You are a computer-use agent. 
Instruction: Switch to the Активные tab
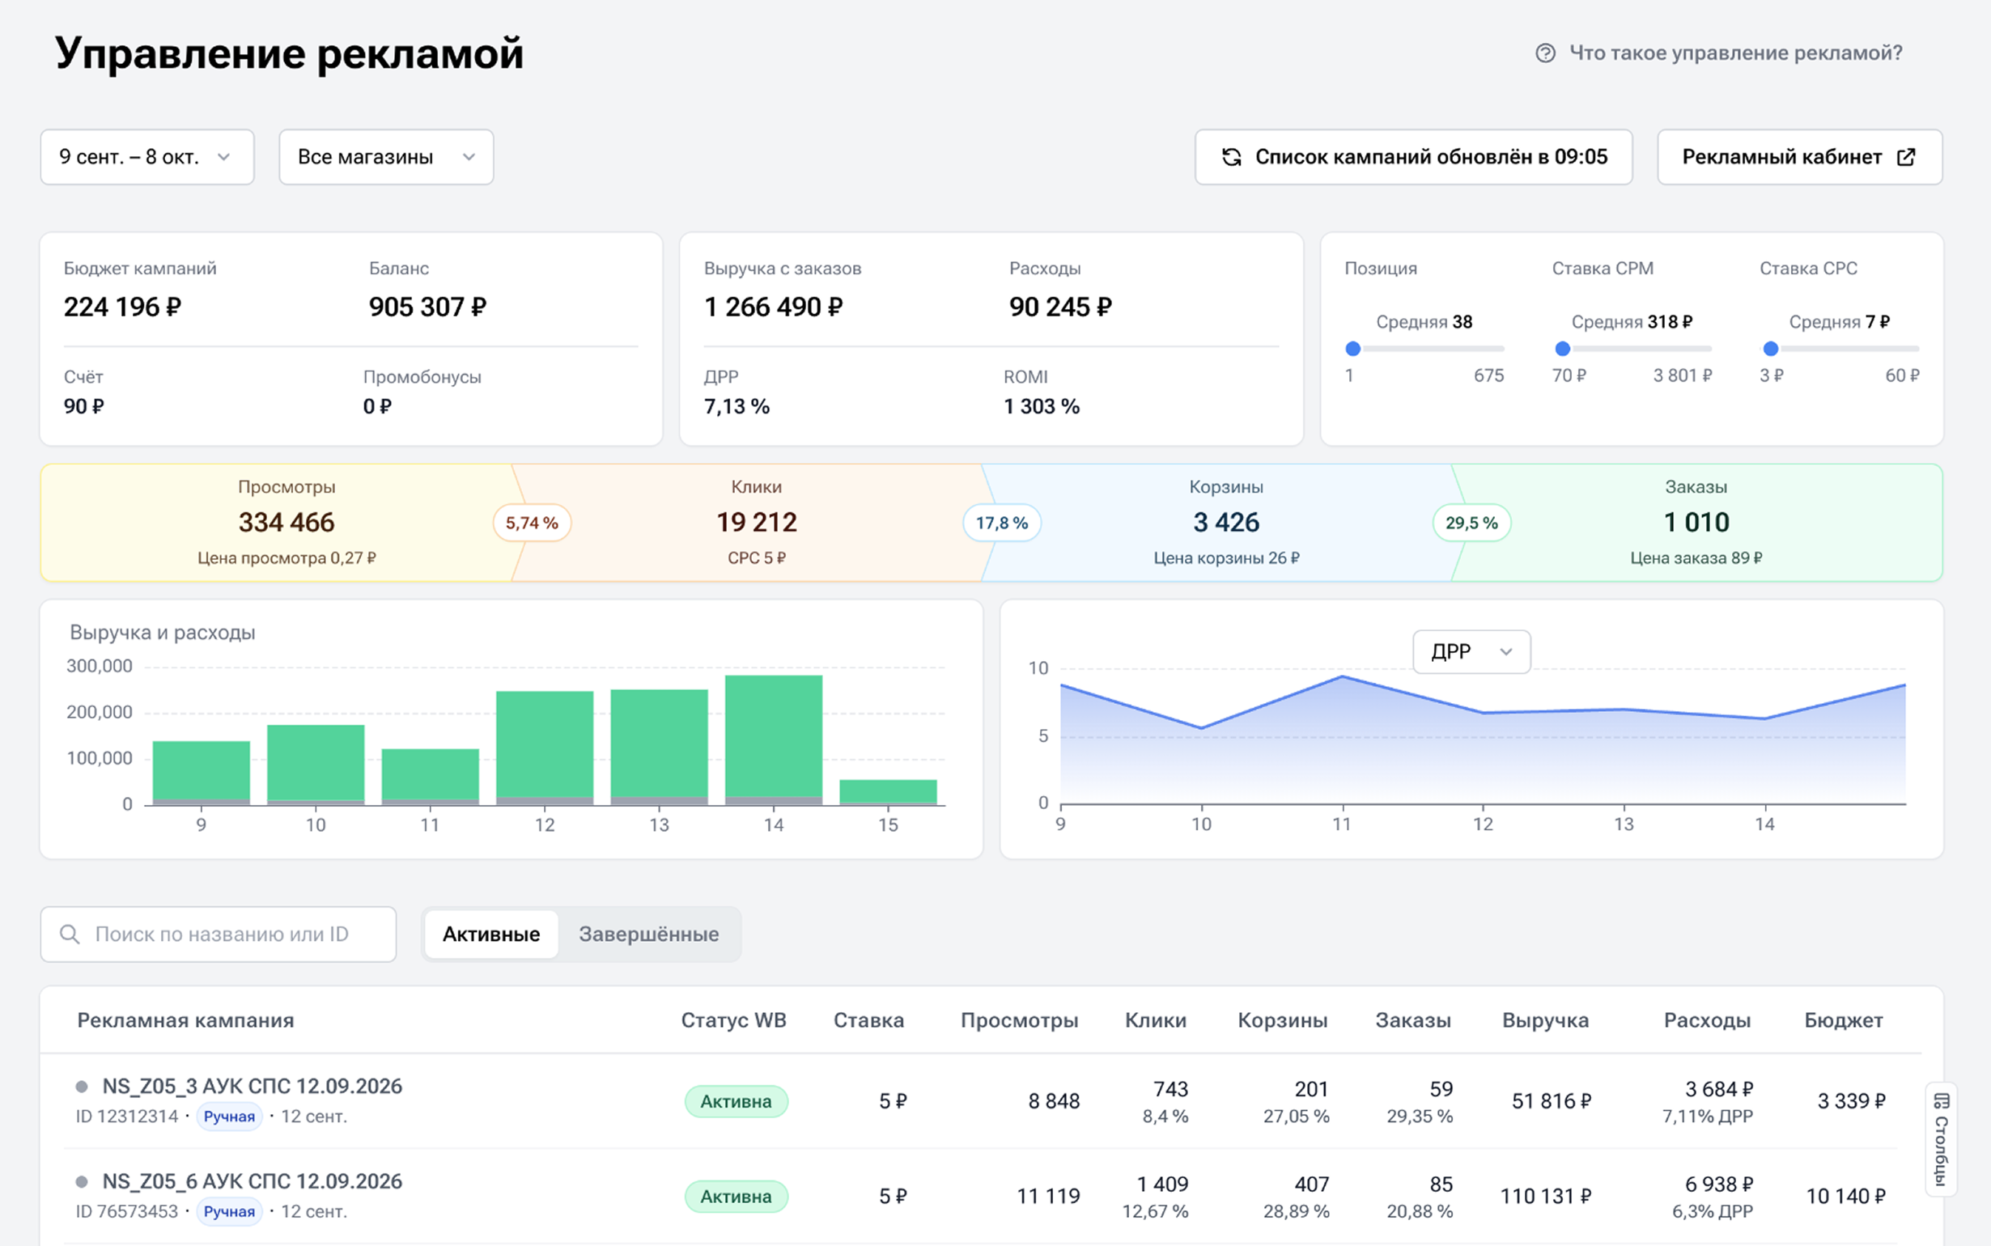pyautogui.click(x=491, y=934)
